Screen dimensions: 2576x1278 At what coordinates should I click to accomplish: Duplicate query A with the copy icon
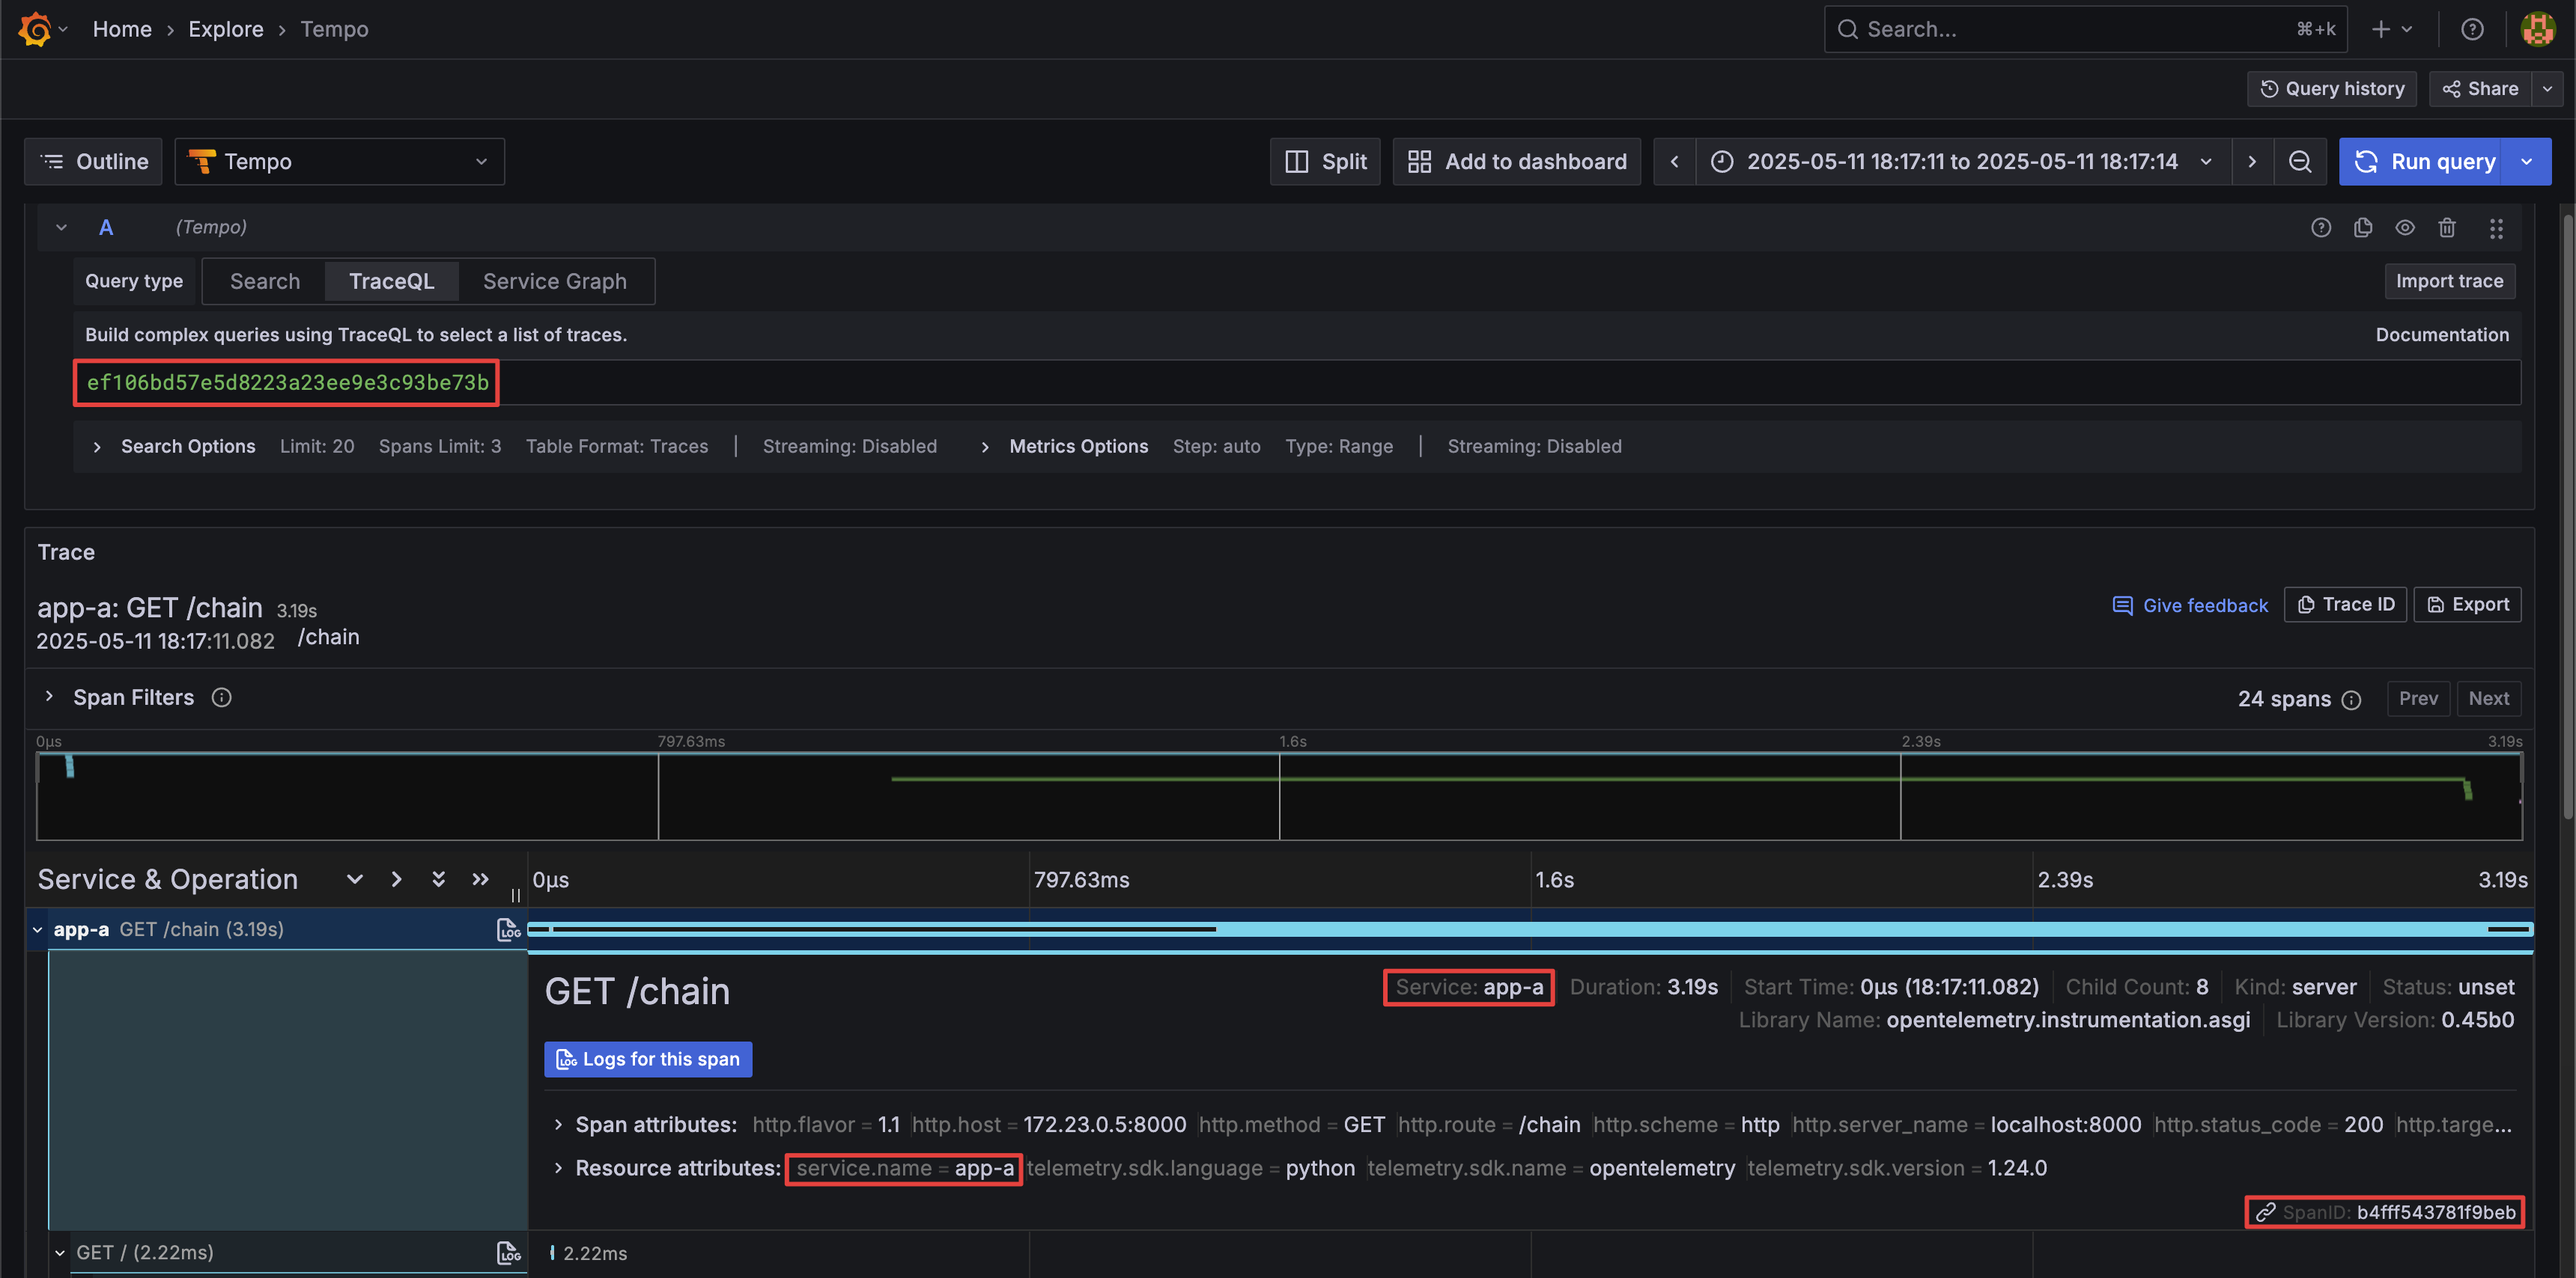pos(2363,227)
